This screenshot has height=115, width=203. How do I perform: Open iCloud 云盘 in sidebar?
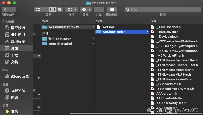click(17, 76)
